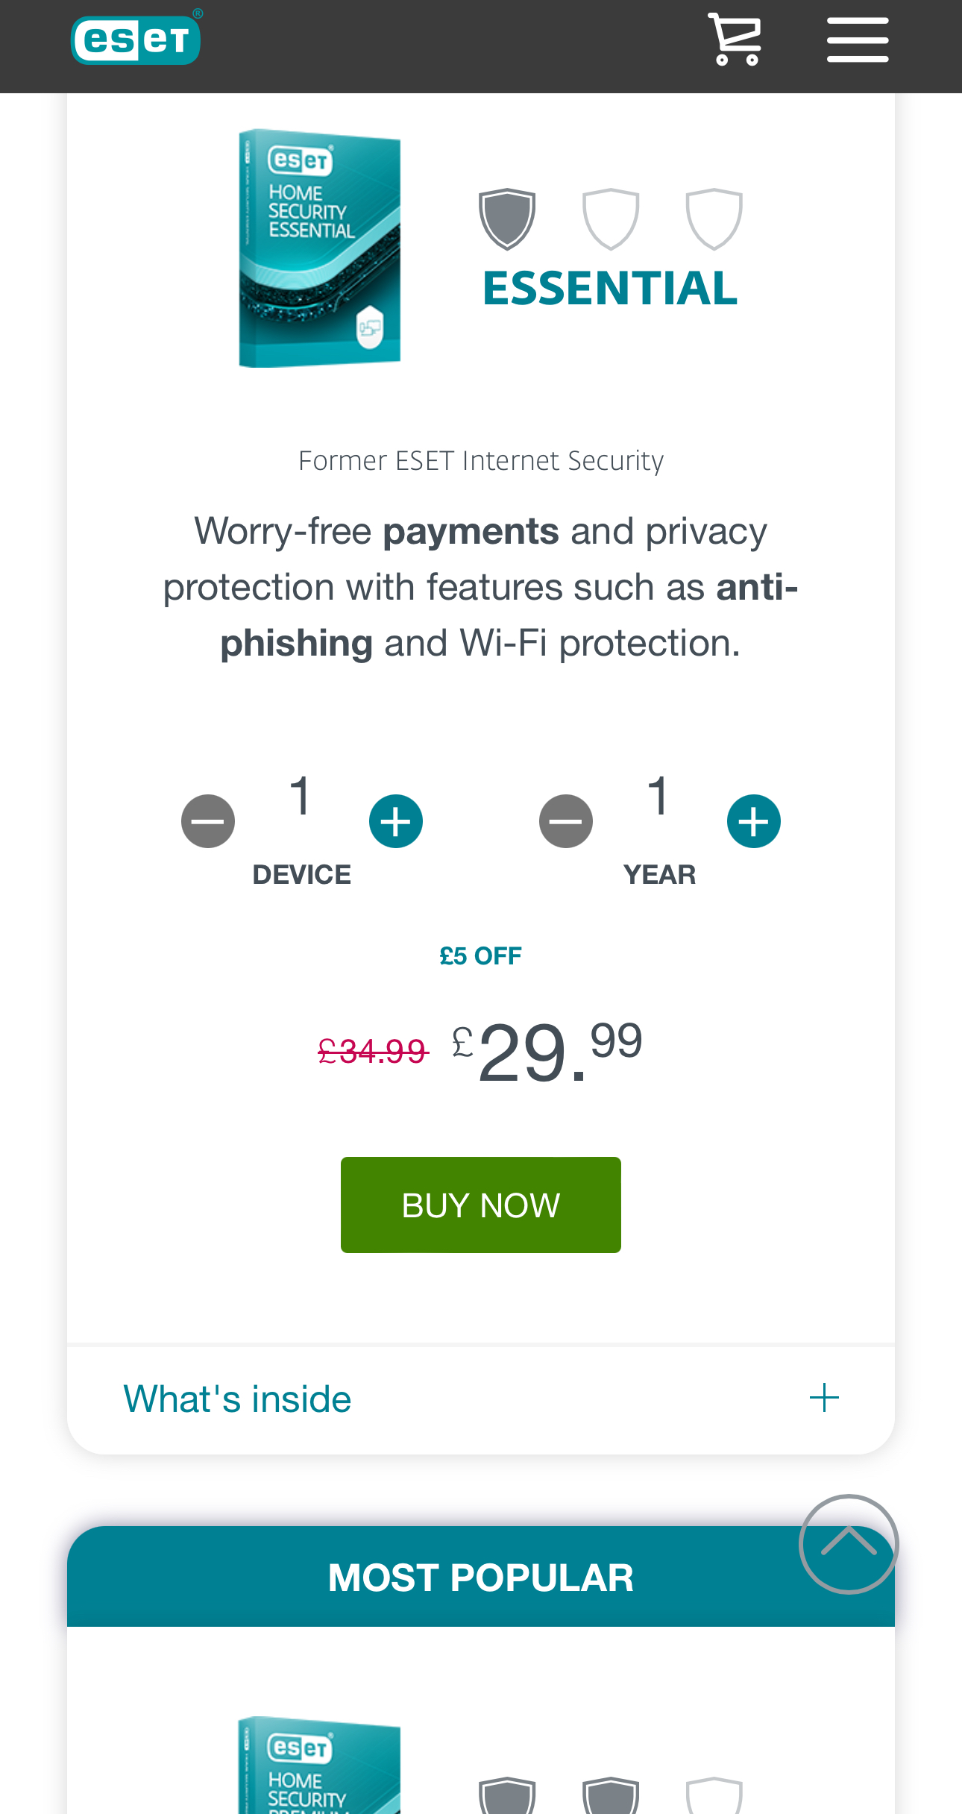This screenshot has width=962, height=1814.
Task: Expand the What's inside section
Action: [x=237, y=1399]
